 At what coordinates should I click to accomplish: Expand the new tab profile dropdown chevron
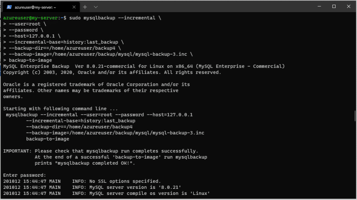96,7
